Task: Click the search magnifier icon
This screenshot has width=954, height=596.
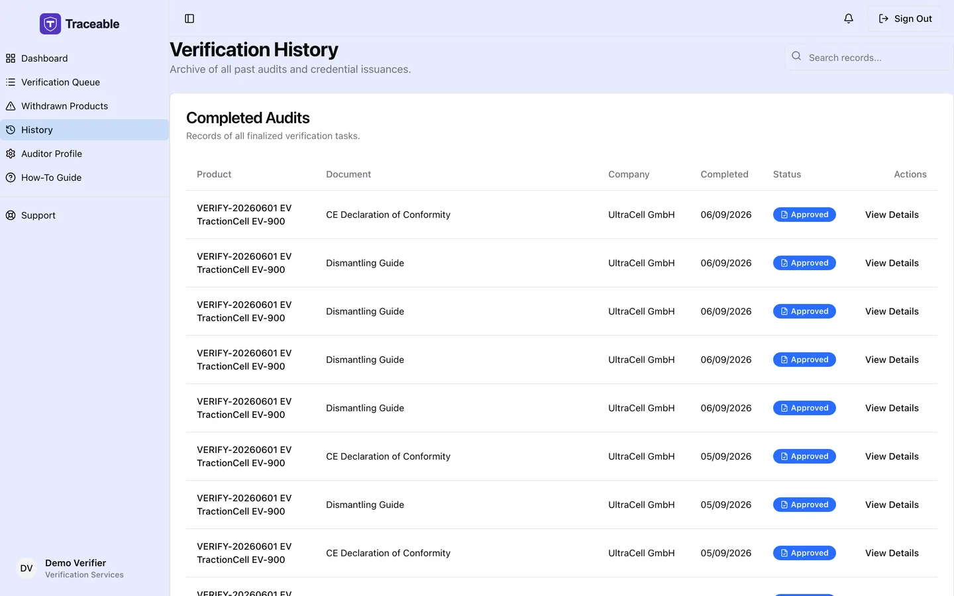Action: 796,56
